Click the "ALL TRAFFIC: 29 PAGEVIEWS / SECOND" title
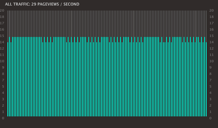218x128 pixels. tap(42, 4)
